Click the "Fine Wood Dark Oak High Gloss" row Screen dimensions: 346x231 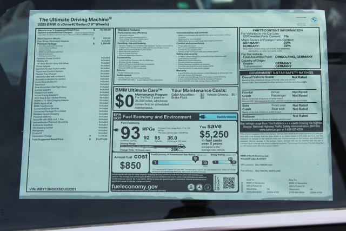coord(72,87)
